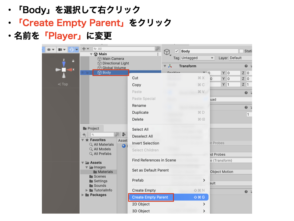Click the Z axis cone of orientation gizmo
Image resolution: width=294 pixels, height=221 pixels.
click(64, 64)
